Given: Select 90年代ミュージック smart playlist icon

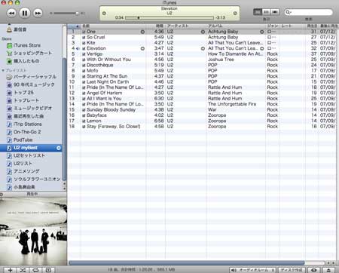Looking at the screenshot, I should [9, 85].
